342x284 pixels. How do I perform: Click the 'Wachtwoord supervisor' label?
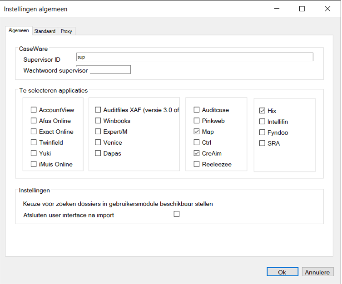coord(55,70)
